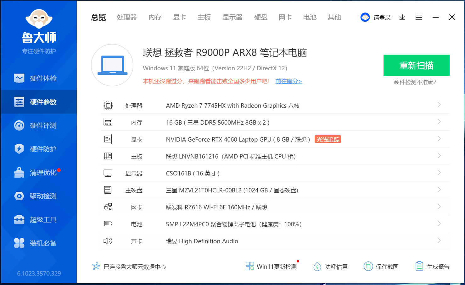Click the 装机必备 clover icon
Screen dimensions: 465x285
tap(19, 243)
